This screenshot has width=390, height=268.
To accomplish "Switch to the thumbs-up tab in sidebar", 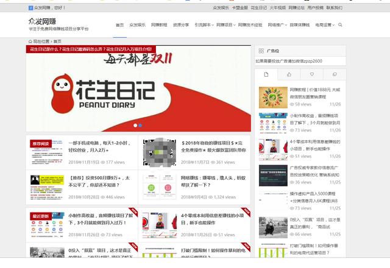I will pos(289,74).
